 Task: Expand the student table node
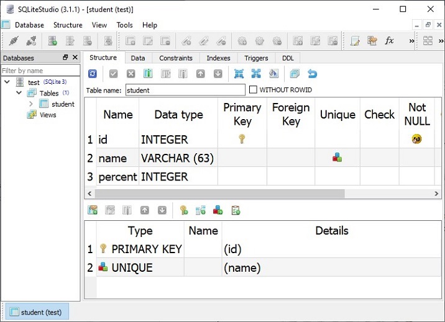click(x=31, y=104)
